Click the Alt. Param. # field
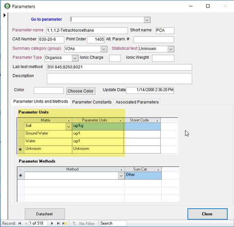The image size is (234, 227). click(154, 40)
